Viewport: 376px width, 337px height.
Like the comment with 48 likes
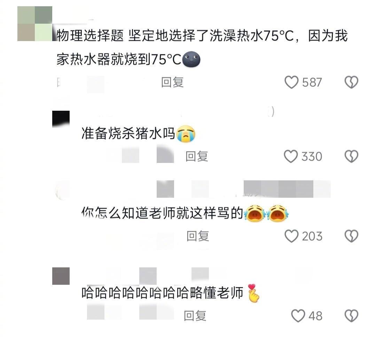pyautogui.click(x=298, y=316)
